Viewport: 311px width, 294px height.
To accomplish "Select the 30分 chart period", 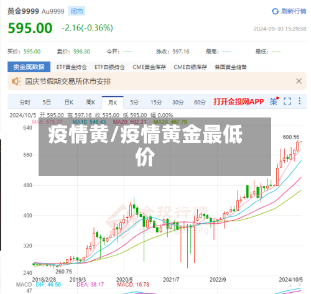I will point(178,103).
